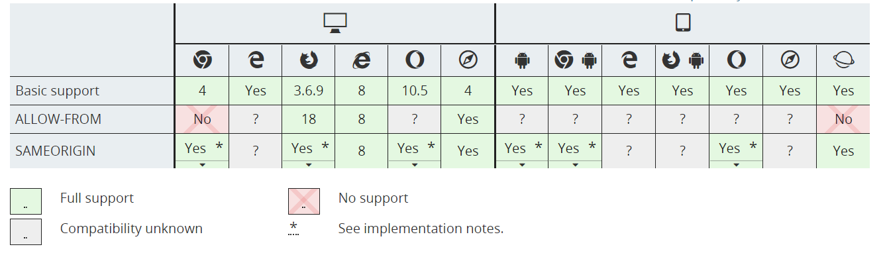Viewport: 887px width, 259px height.
Task: Click the desktop monitor platform icon
Action: click(335, 23)
